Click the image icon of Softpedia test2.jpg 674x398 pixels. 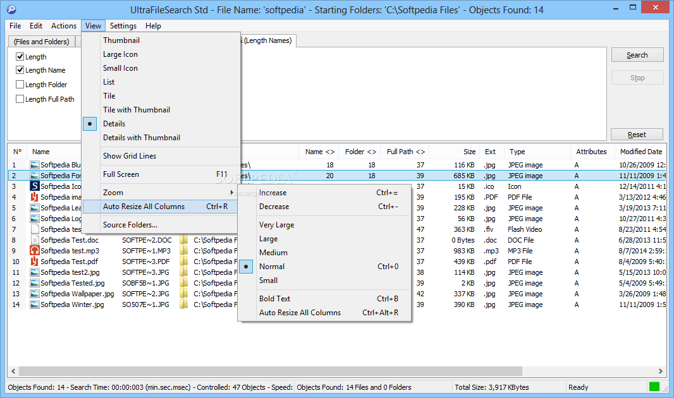[34, 272]
